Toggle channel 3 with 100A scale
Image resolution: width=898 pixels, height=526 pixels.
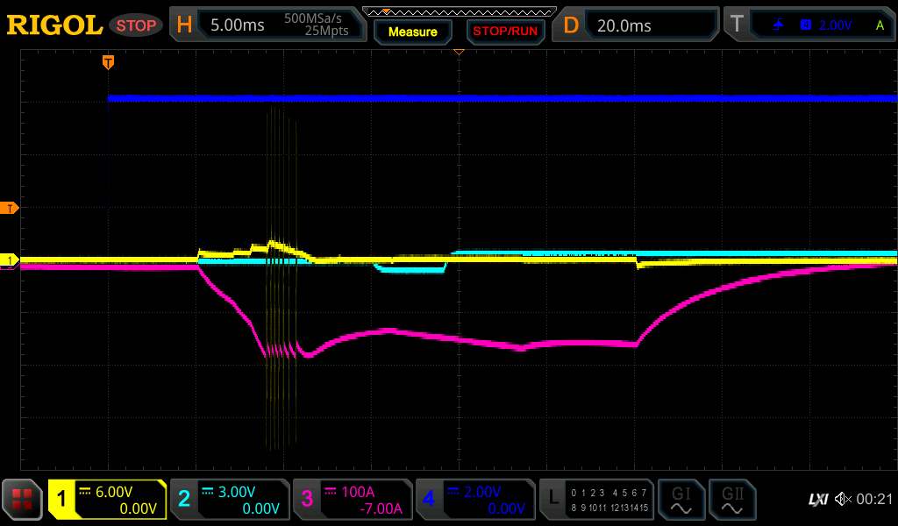pos(353,500)
